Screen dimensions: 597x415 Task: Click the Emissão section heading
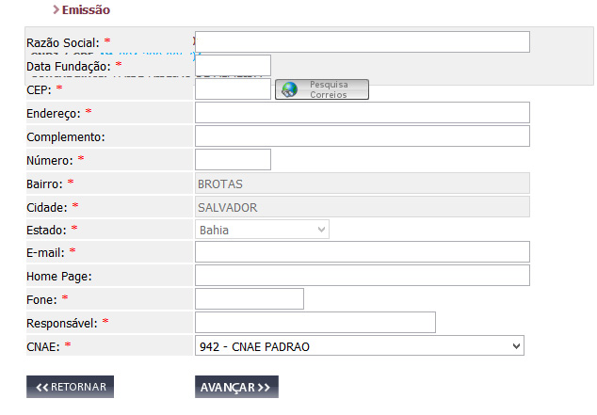[86, 10]
